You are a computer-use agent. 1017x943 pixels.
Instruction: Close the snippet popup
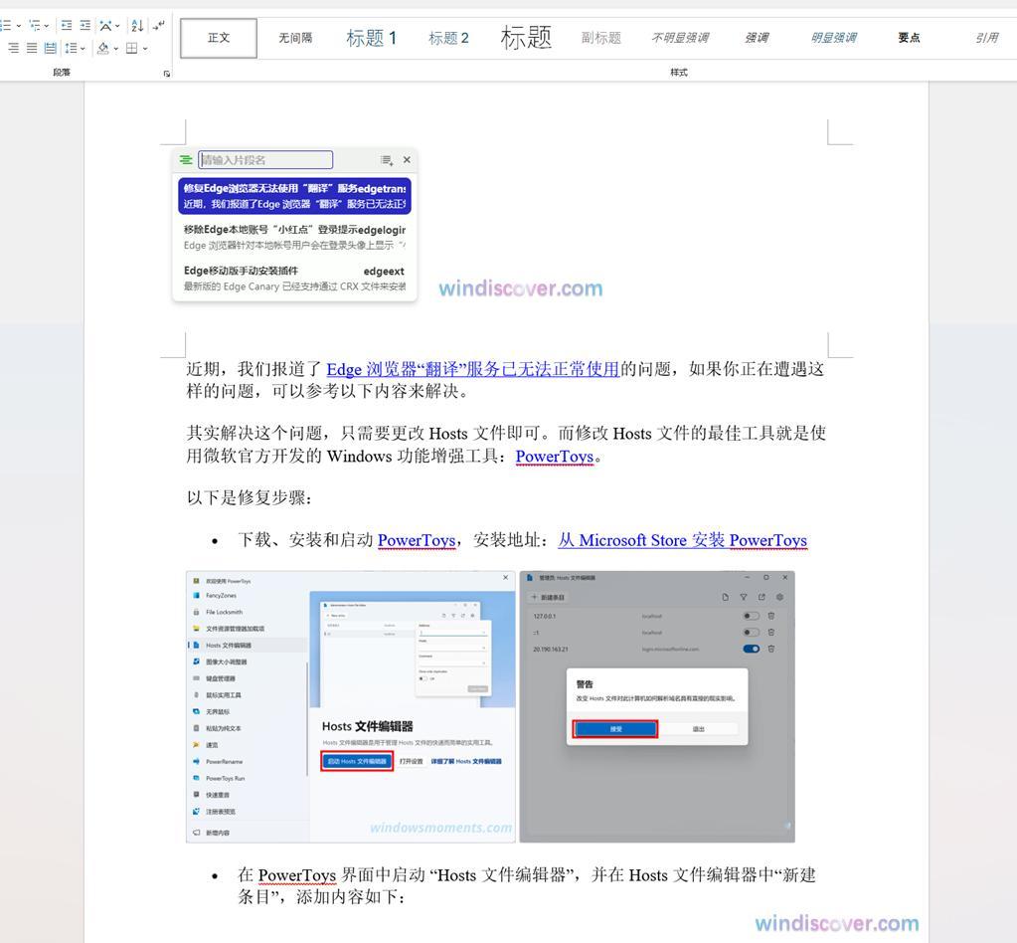pyautogui.click(x=407, y=160)
